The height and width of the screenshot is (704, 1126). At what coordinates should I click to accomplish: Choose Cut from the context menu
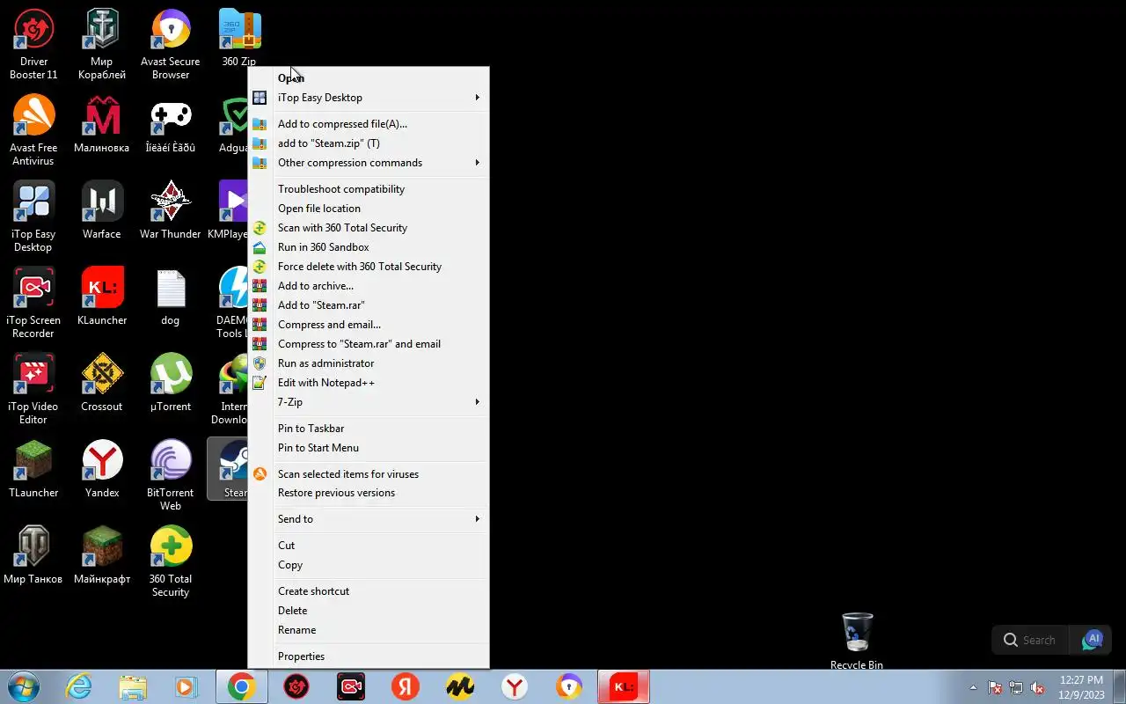369,546
